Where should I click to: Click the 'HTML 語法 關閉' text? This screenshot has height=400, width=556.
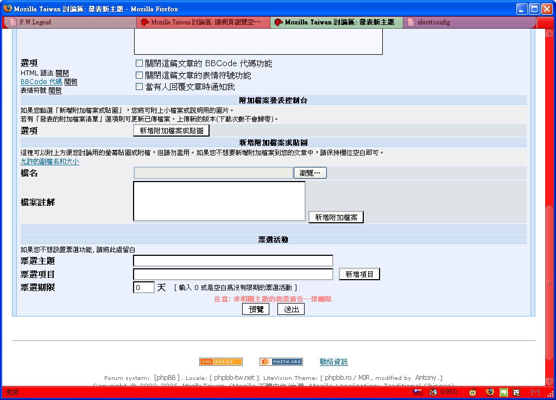[45, 73]
